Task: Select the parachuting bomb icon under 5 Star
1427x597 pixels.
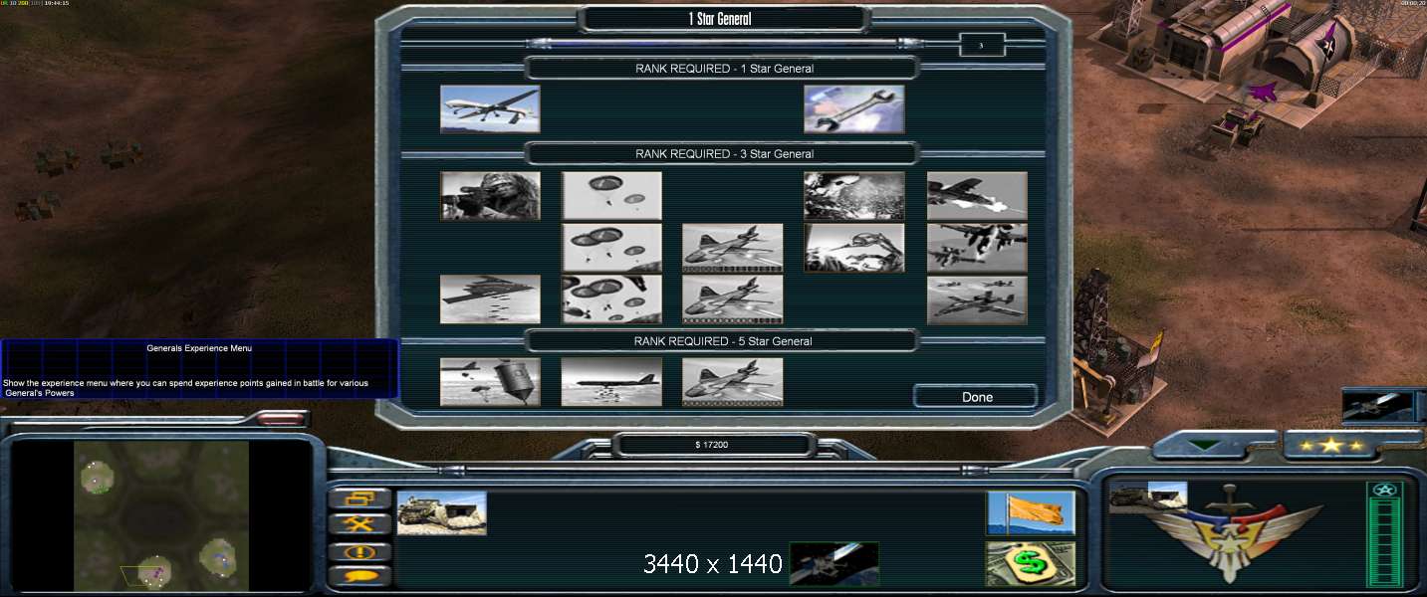Action: (490, 382)
